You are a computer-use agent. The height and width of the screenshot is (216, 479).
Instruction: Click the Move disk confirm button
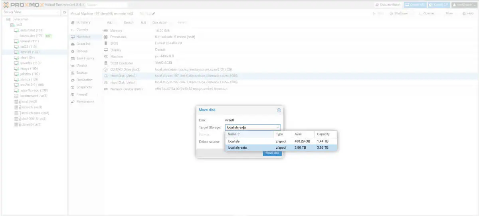tap(272, 153)
